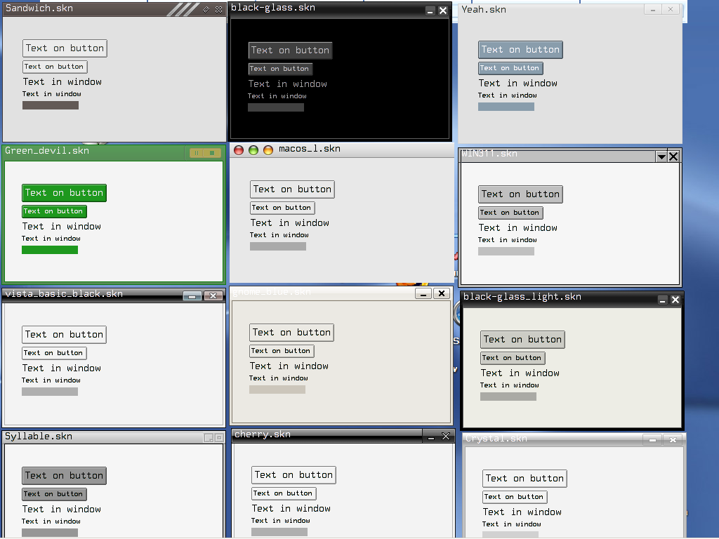The image size is (719, 539).
Task: Open the WIN311.skn title bar dropdown arrow
Action: tap(661, 157)
